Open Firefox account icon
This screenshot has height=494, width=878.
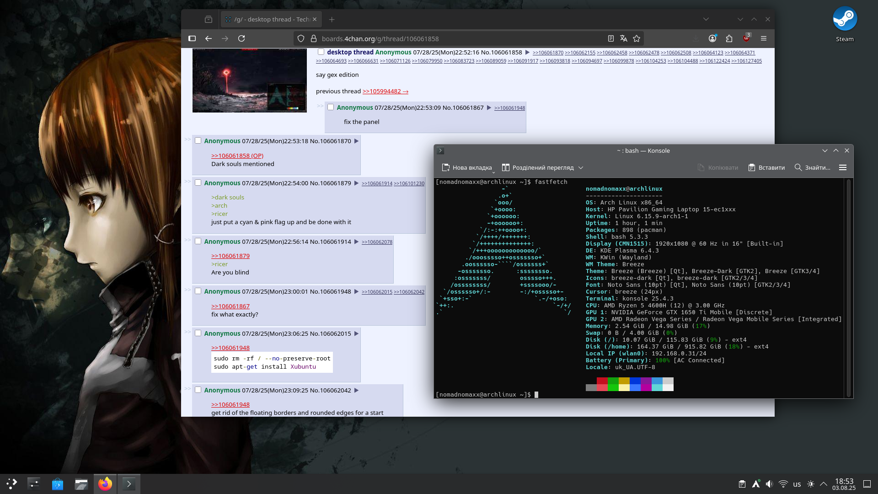[x=712, y=38]
